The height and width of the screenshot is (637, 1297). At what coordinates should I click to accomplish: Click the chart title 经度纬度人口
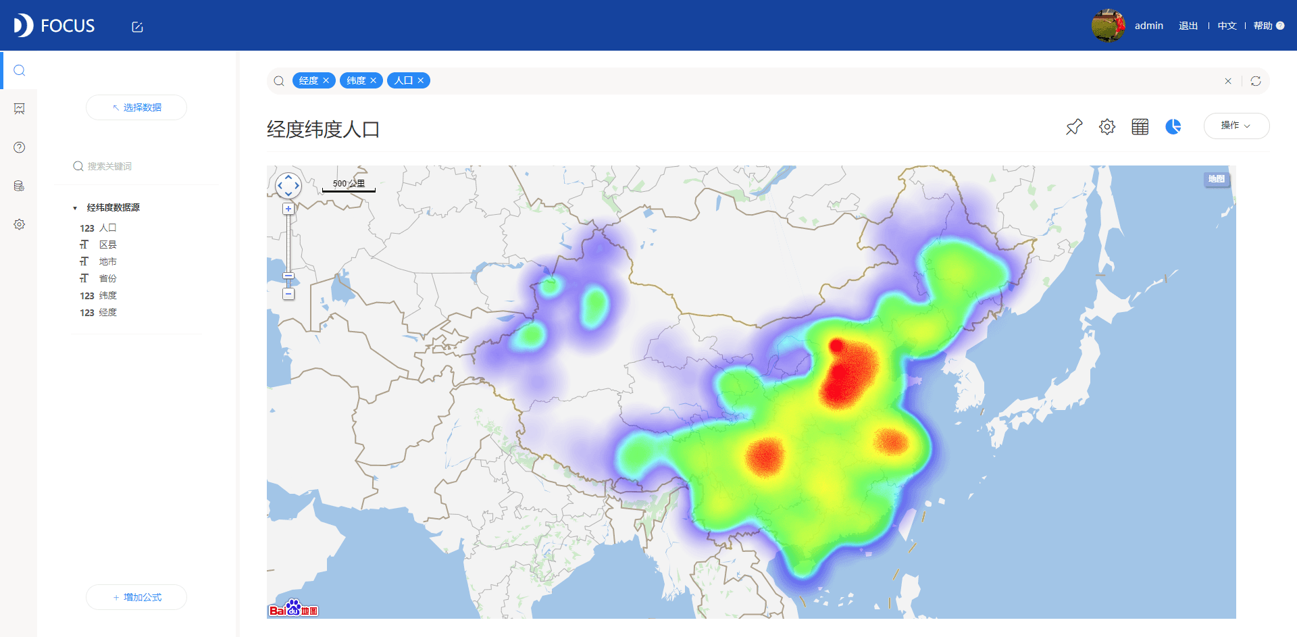pos(323,129)
